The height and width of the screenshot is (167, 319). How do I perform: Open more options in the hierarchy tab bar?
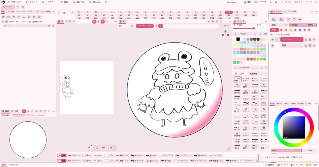click(x=54, y=11)
